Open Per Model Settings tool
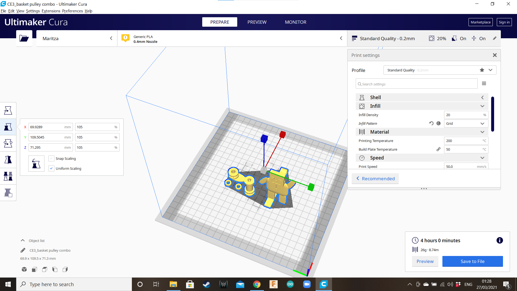This screenshot has height=291, width=517. (8, 176)
